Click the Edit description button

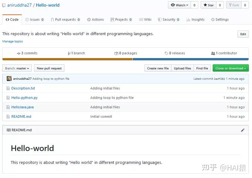tap(243, 34)
